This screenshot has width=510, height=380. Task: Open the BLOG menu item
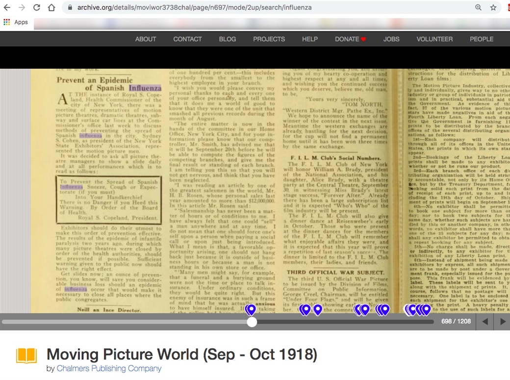pos(228,39)
